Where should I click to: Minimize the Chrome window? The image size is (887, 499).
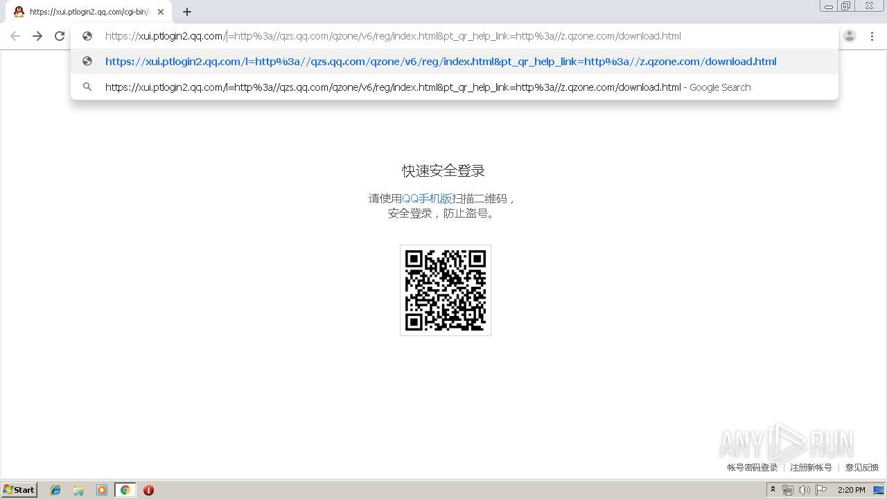pyautogui.click(x=829, y=6)
